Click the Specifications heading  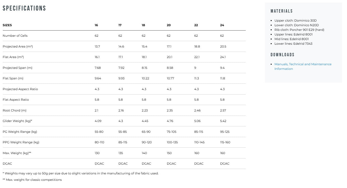click(24, 8)
